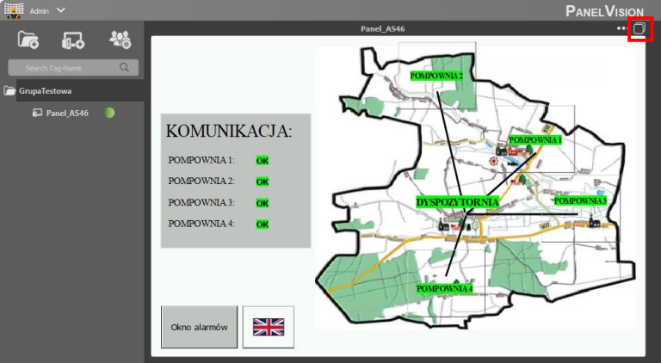Select the POMPOWNIA 2 map label

point(436,76)
